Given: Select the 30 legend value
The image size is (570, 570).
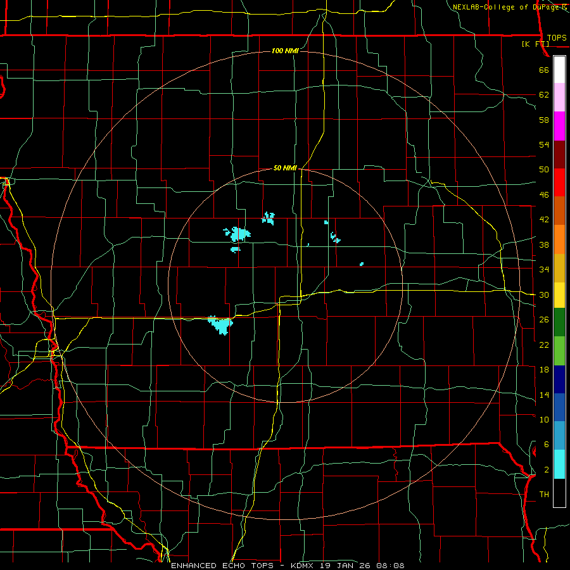Looking at the screenshot, I should point(544,294).
